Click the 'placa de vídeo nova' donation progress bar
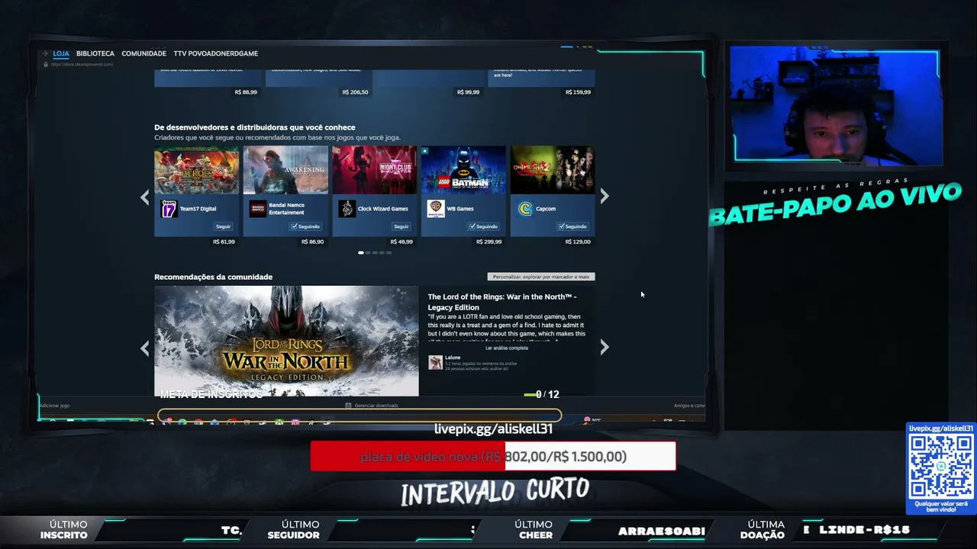Image resolution: width=977 pixels, height=549 pixels. tap(493, 456)
